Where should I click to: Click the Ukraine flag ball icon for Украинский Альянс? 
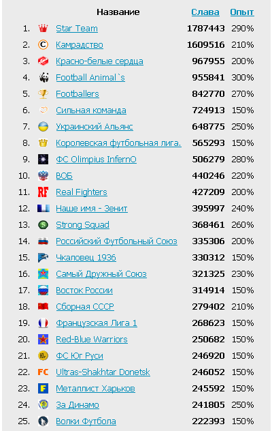point(43,126)
